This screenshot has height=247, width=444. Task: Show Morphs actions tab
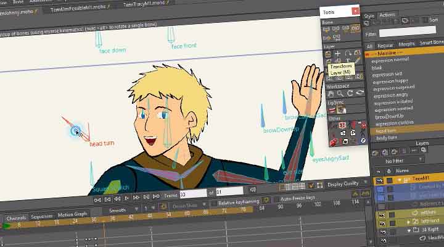tap(406, 44)
